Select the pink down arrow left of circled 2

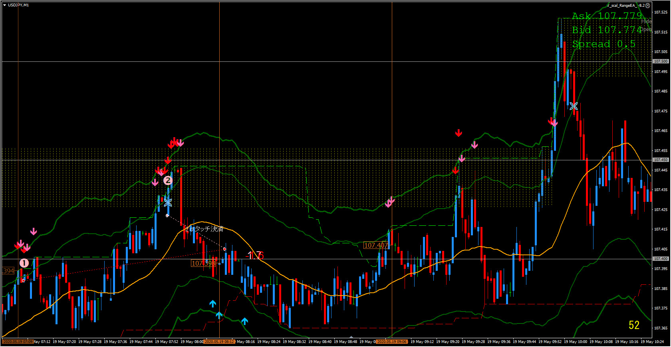point(155,183)
